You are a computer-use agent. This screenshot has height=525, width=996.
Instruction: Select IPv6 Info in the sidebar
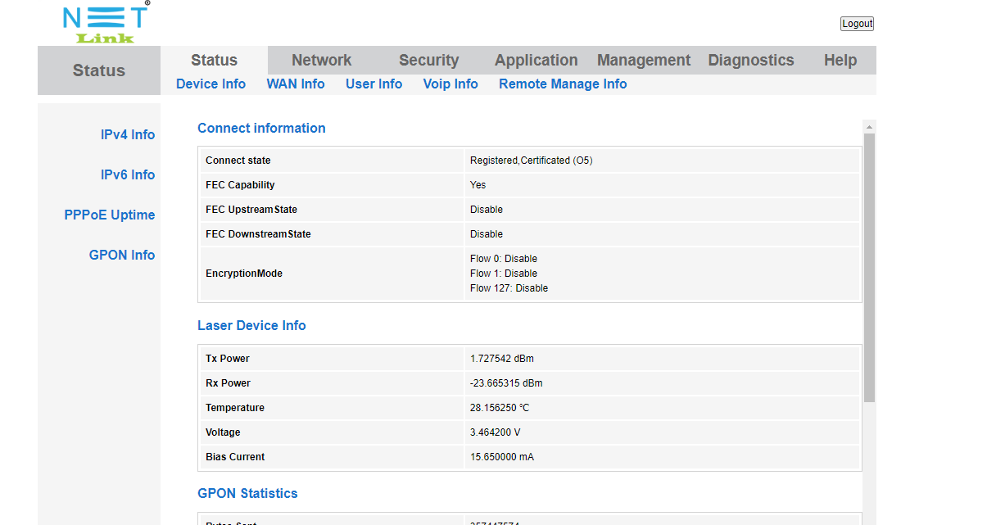[127, 174]
